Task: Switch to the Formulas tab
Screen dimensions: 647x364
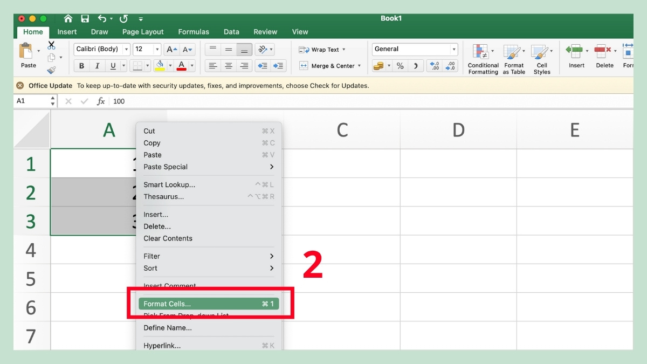Action: [x=194, y=32]
